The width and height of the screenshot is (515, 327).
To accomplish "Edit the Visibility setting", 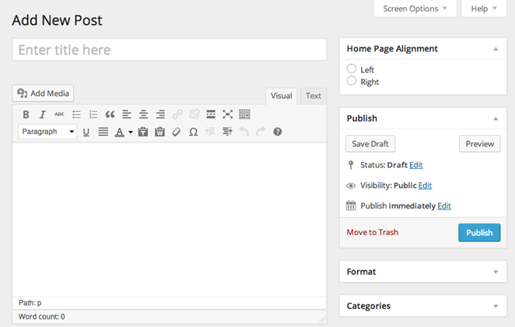I will click(425, 185).
